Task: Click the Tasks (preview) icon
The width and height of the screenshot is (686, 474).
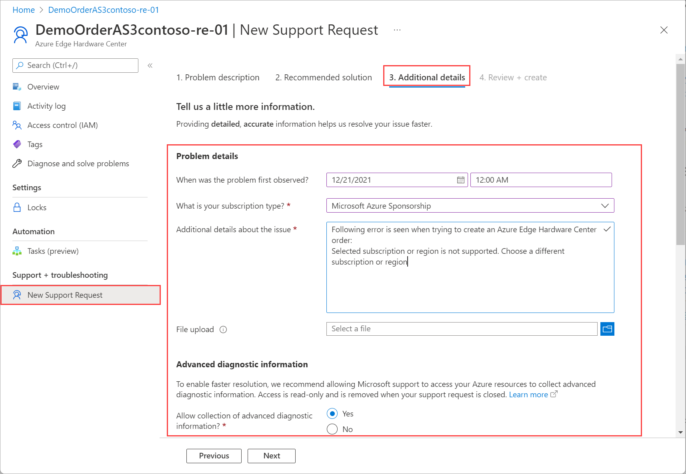Action: point(17,251)
